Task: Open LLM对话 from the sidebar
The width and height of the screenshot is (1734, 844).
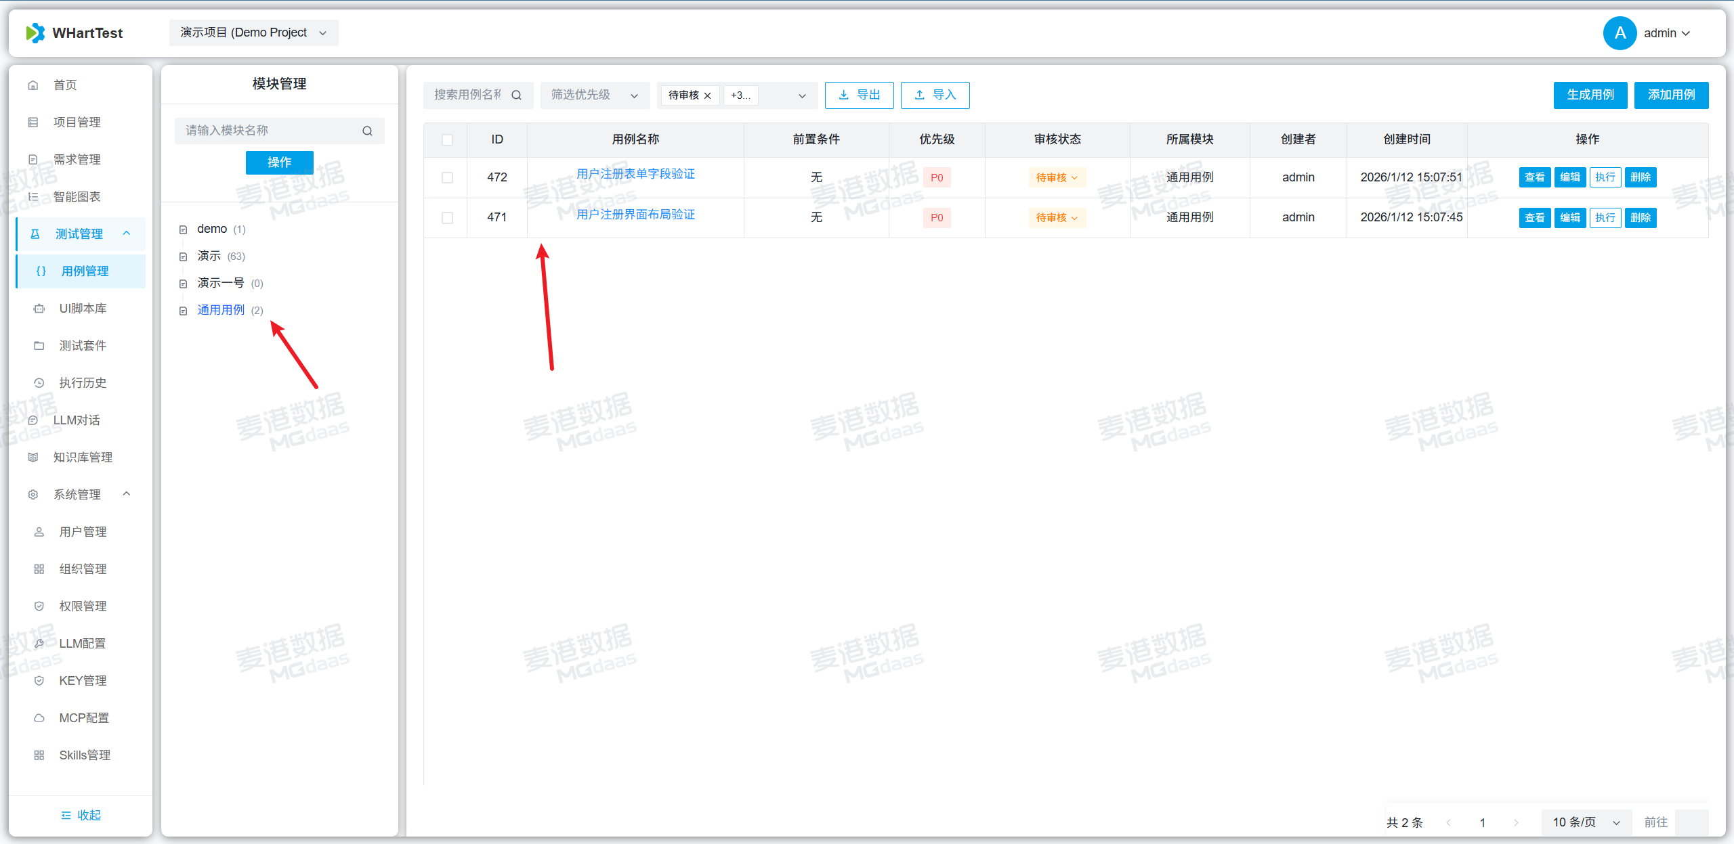Action: coord(77,420)
